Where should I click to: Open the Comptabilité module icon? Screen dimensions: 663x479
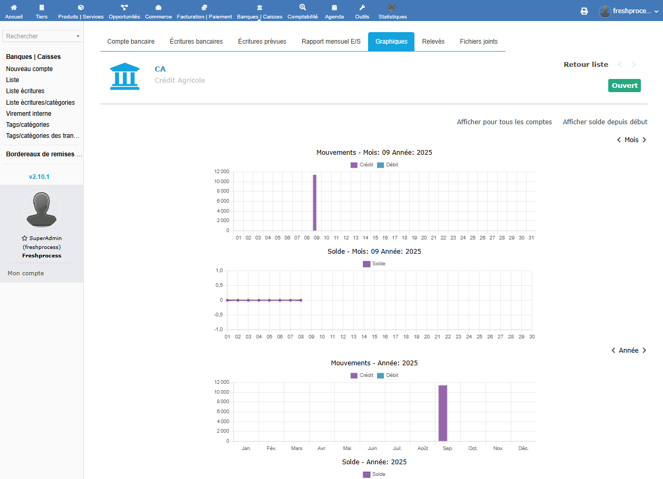[x=302, y=8]
